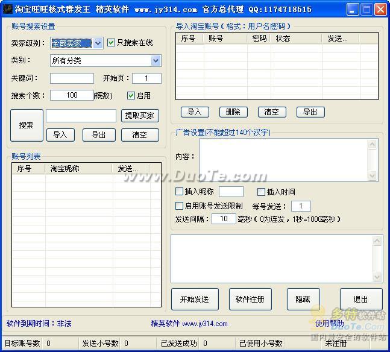Focus the 关键词 keyword input field

click(72, 78)
